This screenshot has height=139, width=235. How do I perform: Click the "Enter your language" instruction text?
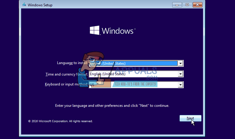pos(112,106)
